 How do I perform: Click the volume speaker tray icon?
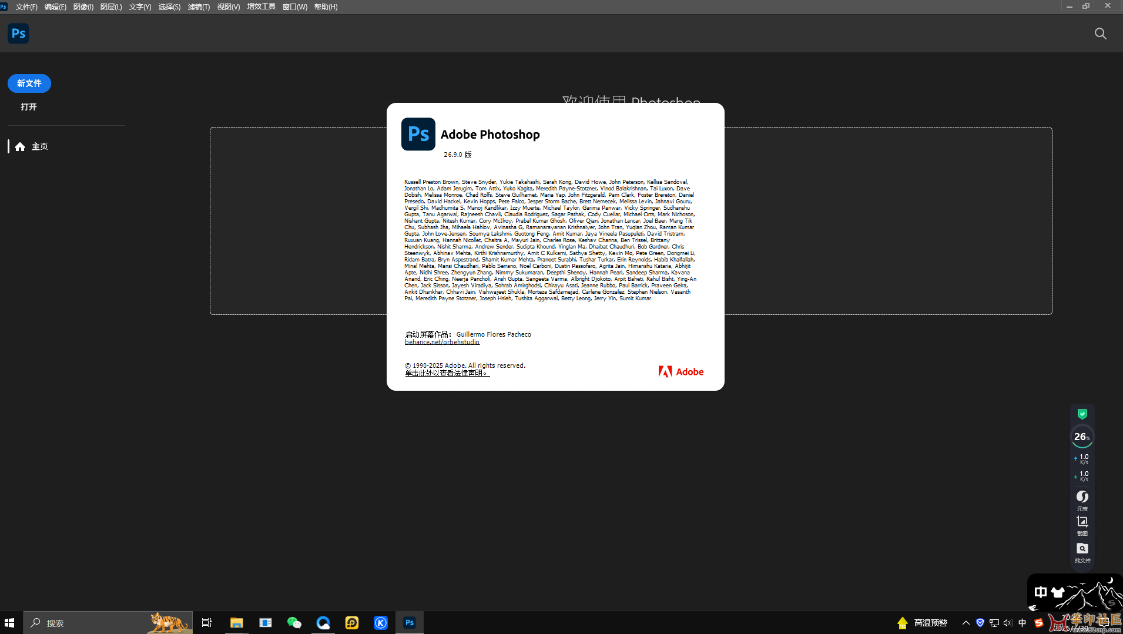coord(1008,623)
